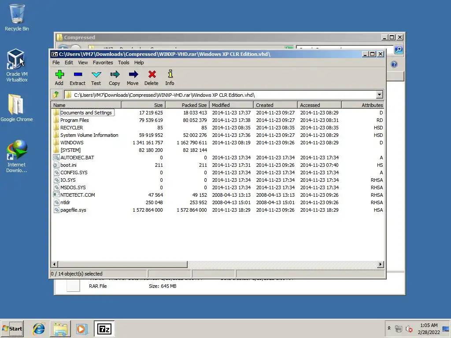Select the WINDOWS folder row
Image resolution: width=451 pixels, height=338 pixels.
coord(218,143)
